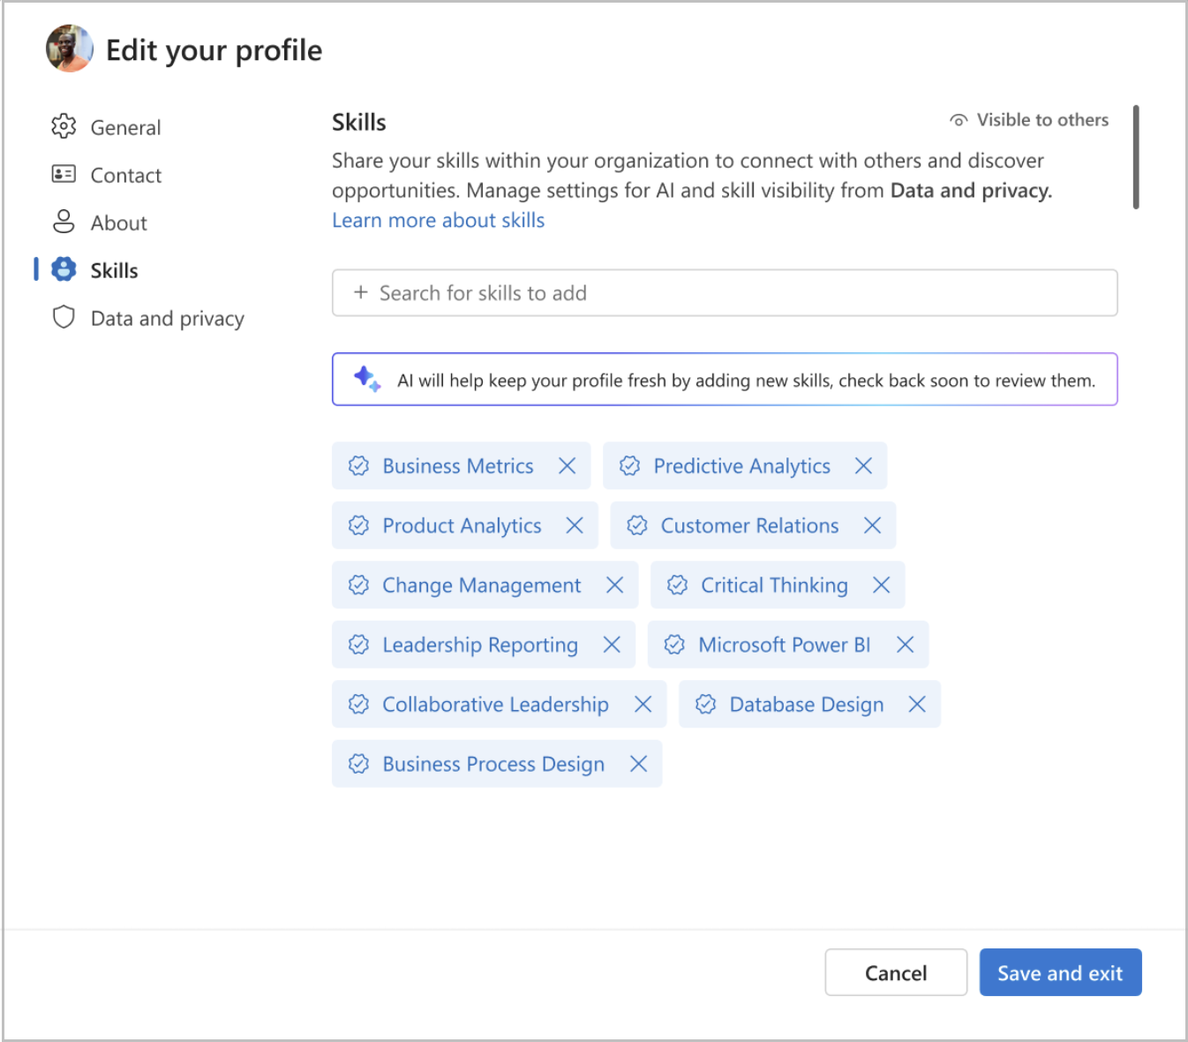Click the plus icon in skills search bar

click(x=360, y=292)
